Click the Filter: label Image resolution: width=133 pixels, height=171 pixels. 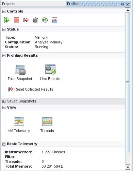pyautogui.click(x=10, y=157)
